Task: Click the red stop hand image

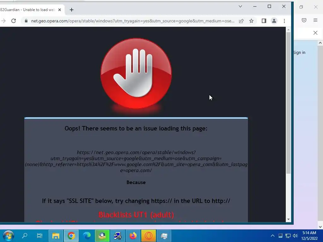Action: click(136, 73)
